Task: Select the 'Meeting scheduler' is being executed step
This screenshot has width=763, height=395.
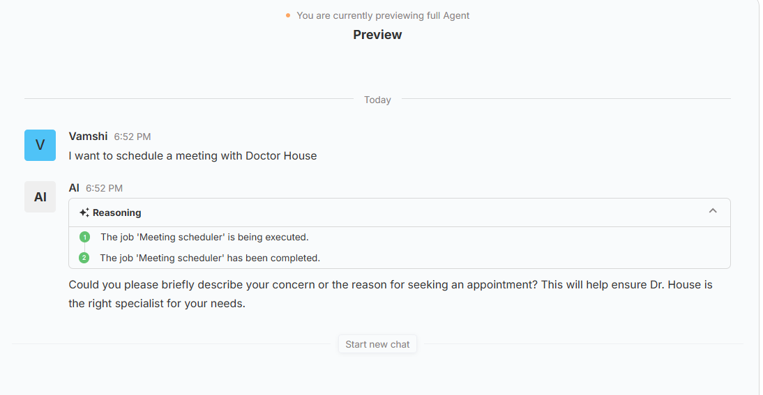Action: tap(204, 237)
